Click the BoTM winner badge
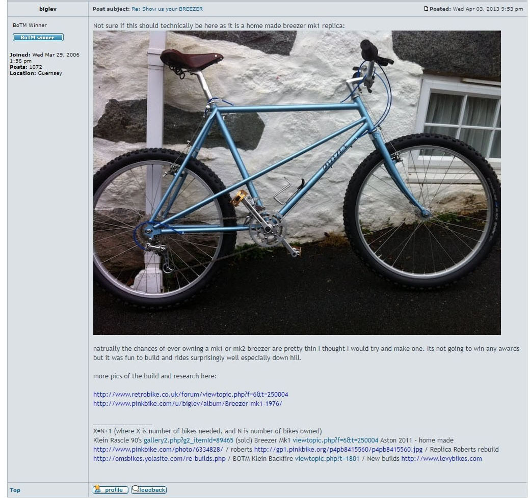Viewport: 530px width, 498px height. tap(38, 38)
